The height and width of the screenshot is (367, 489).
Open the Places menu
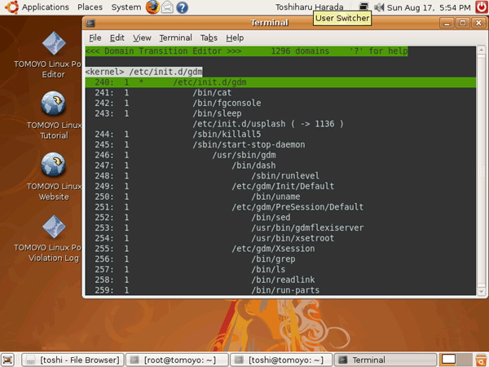point(90,7)
